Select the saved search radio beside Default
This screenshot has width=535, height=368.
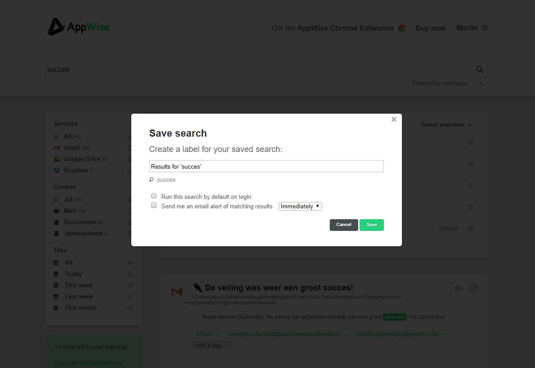tap(470, 229)
